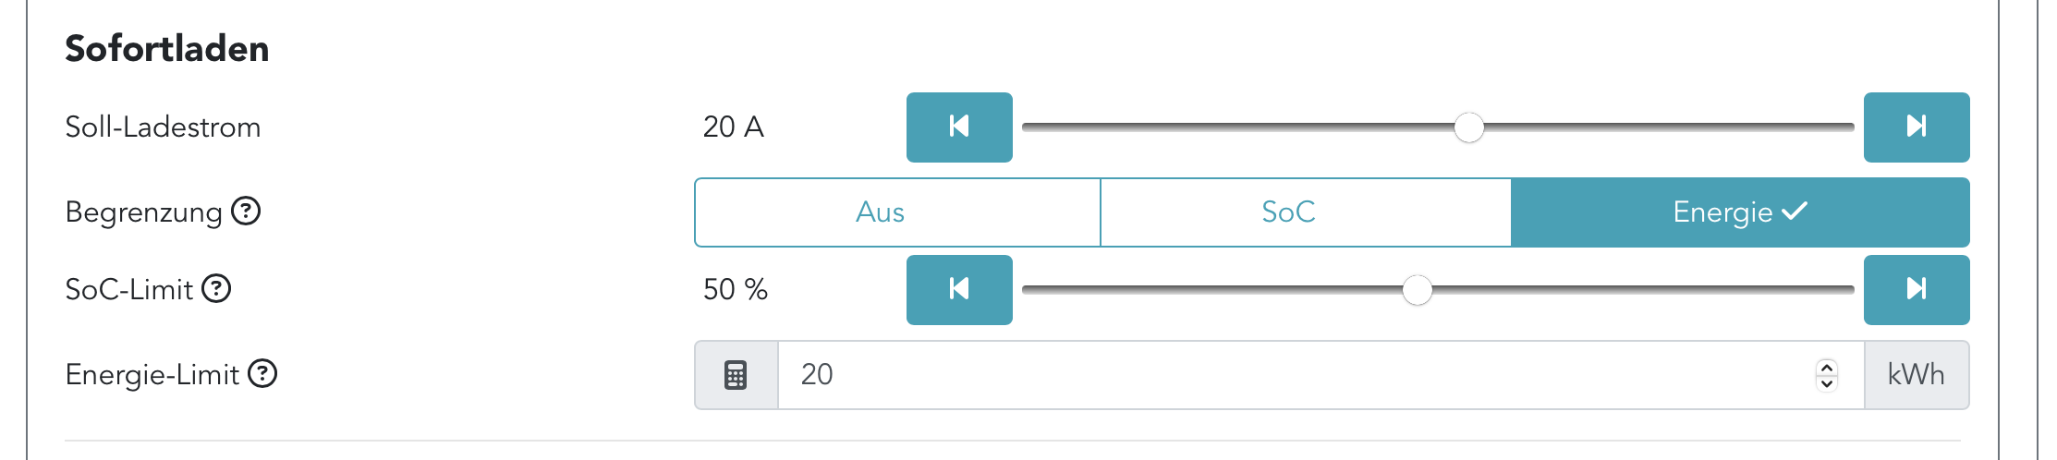
Task: Increase Energie-Limit with the up stepper arrow
Action: [x=1827, y=367]
